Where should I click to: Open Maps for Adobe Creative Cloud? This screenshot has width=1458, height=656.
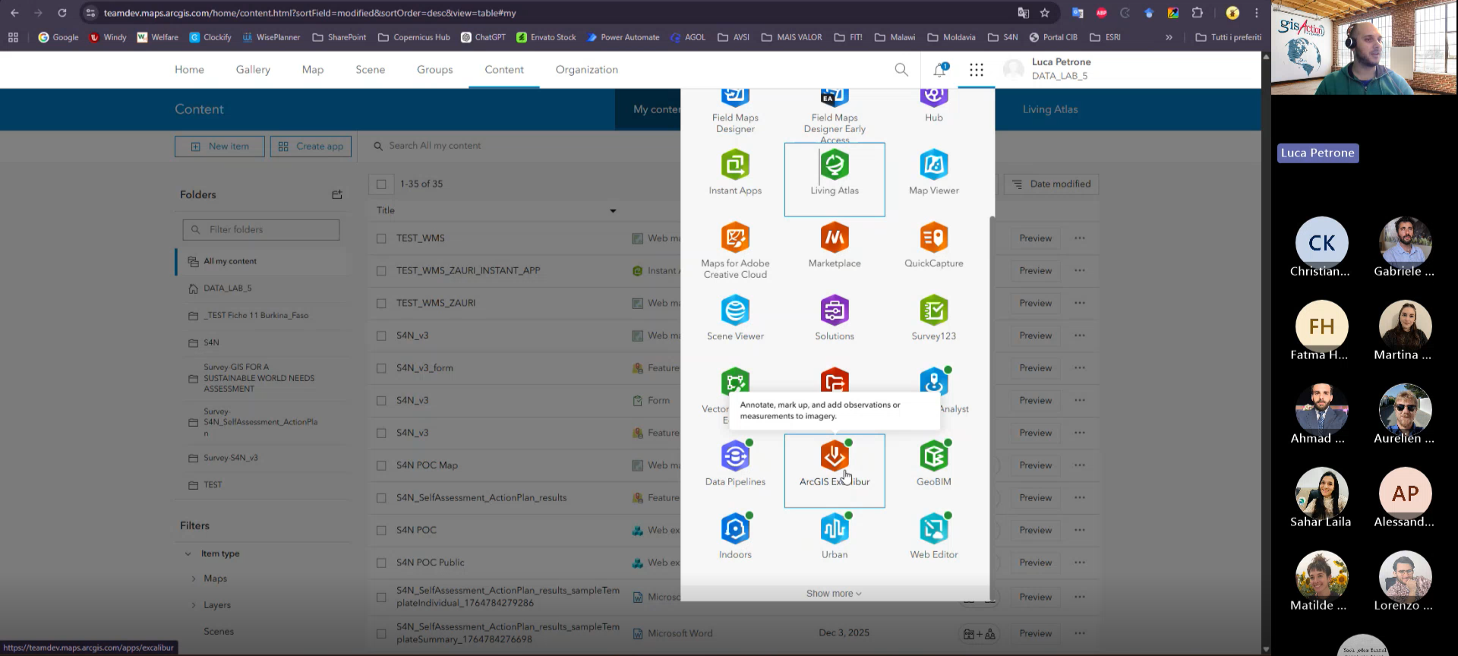tap(735, 251)
